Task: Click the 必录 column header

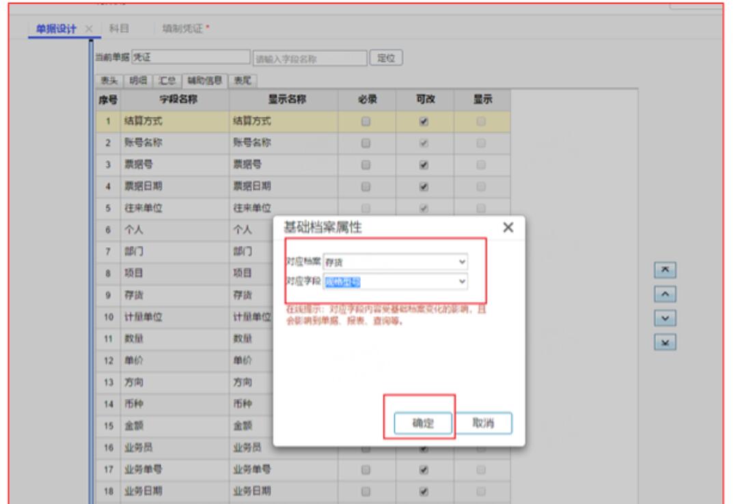Action: coord(367,100)
